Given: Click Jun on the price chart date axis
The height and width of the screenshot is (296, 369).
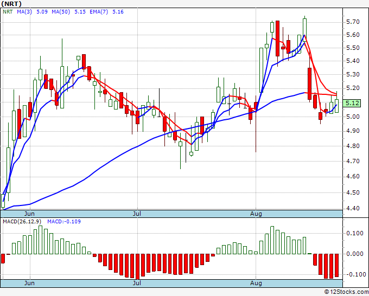Looking at the screenshot, I should [x=29, y=214].
